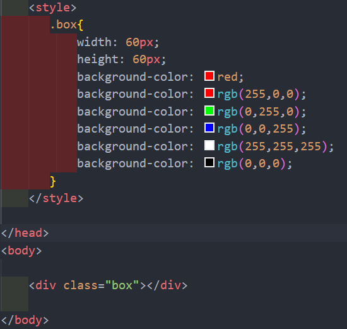Click the rgb(255,255,255) value text
347x329 pixels.
click(272, 147)
